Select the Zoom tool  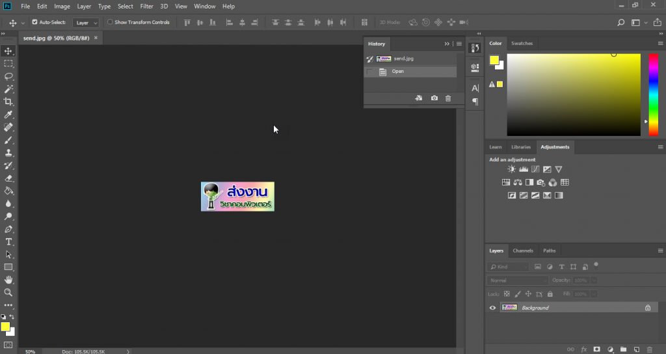pos(8,292)
